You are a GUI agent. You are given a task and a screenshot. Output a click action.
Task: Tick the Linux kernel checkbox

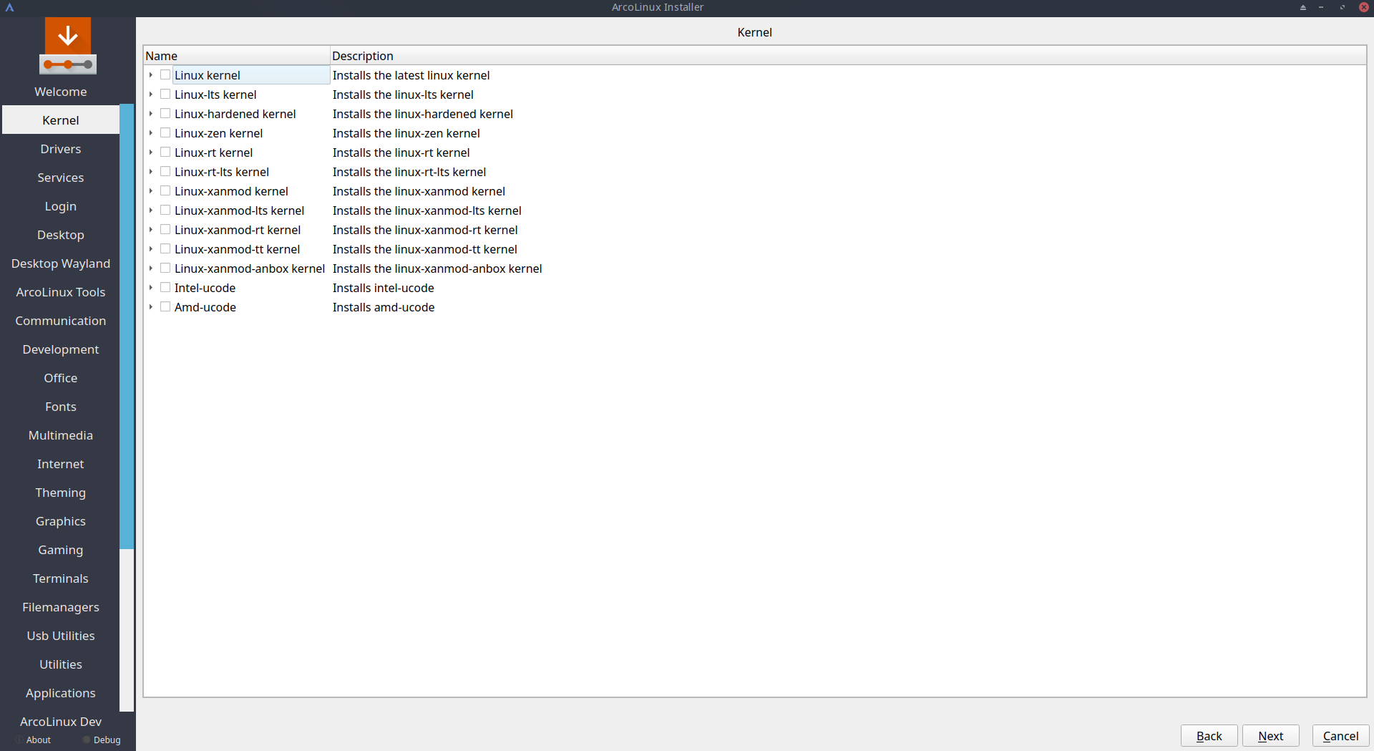pos(165,75)
